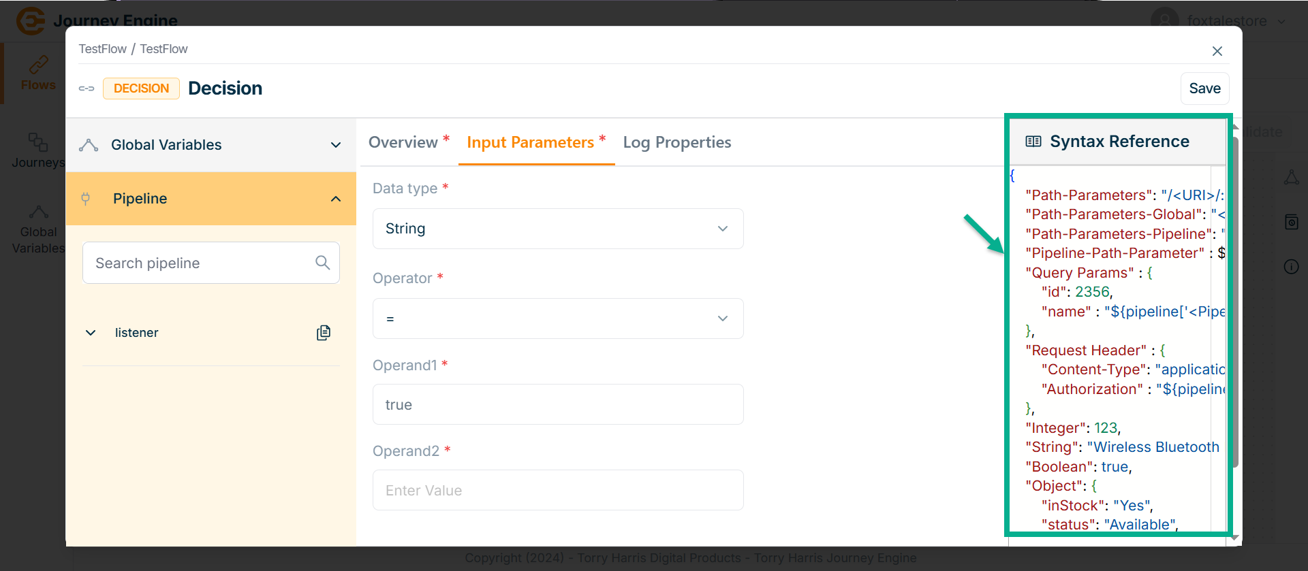Close the Decision dialog with X
The height and width of the screenshot is (571, 1308).
1217,51
